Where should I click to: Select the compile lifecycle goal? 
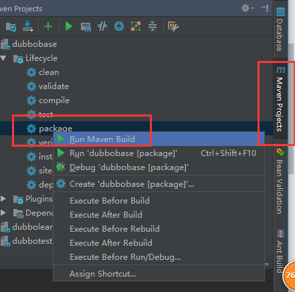coord(54,100)
